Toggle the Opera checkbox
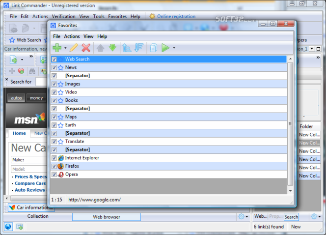The width and height of the screenshot is (326, 235). coord(54,175)
